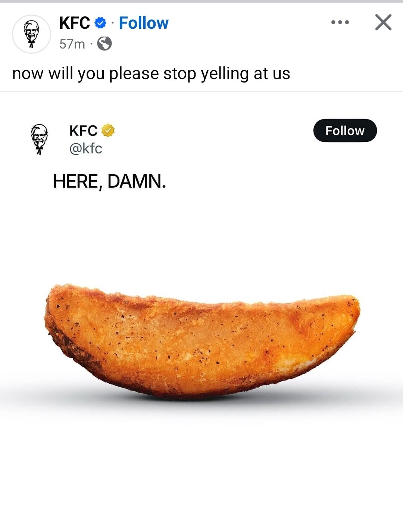This screenshot has height=513, width=403.
Task: Check the globe public audience icon
Action: [x=104, y=44]
